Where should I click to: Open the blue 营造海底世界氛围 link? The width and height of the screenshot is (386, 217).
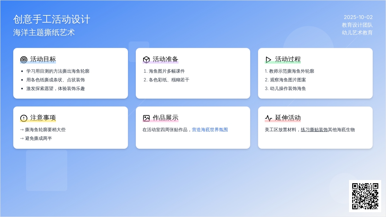coord(210,130)
